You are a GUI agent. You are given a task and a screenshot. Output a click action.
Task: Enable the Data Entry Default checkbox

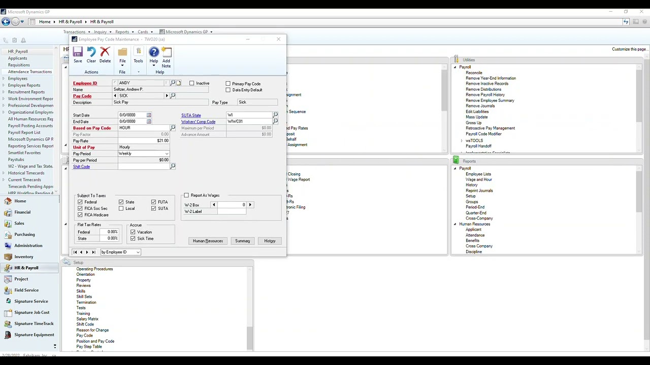tap(228, 90)
